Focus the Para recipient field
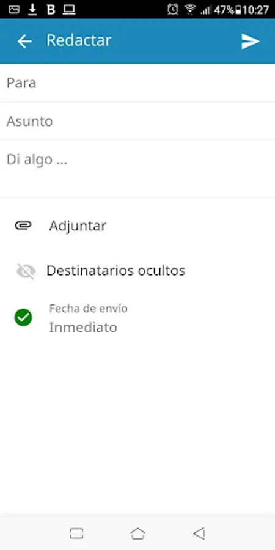This screenshot has height=550, width=275. [137, 83]
